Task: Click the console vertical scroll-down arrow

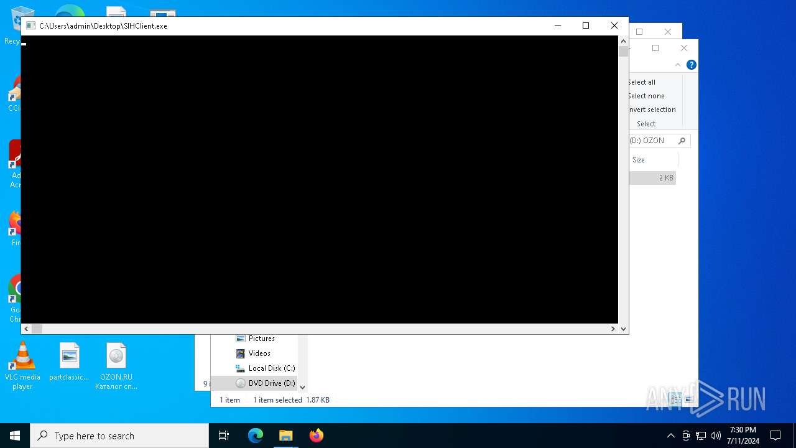Action: coord(623,329)
